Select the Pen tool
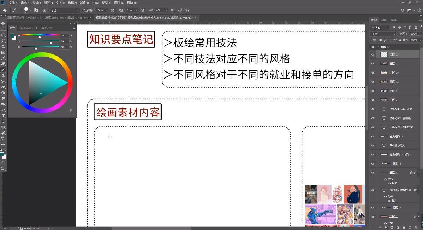Screen dimensions: 423x230 pyautogui.click(x=3, y=110)
